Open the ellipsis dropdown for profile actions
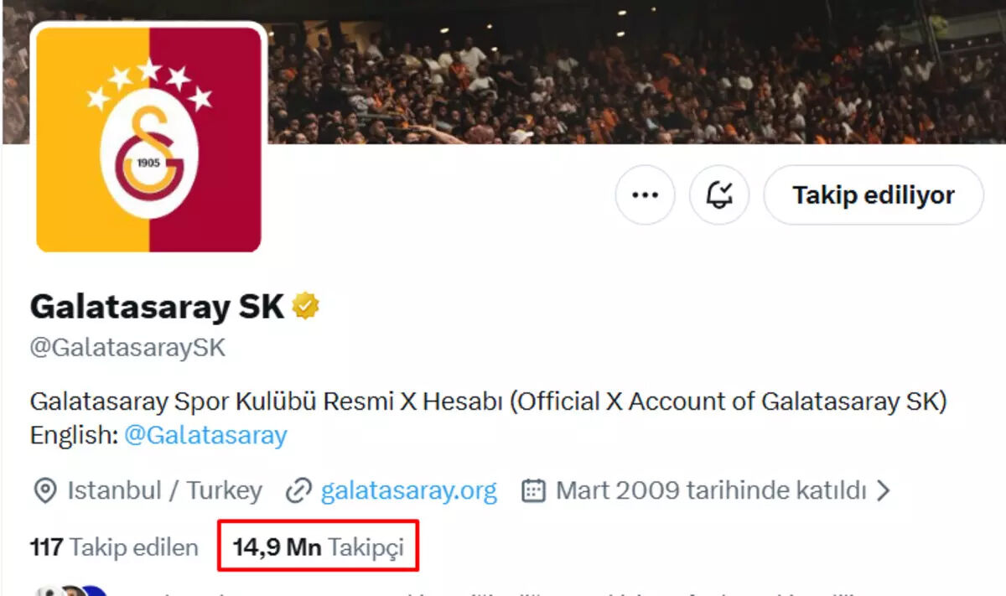 (x=645, y=194)
